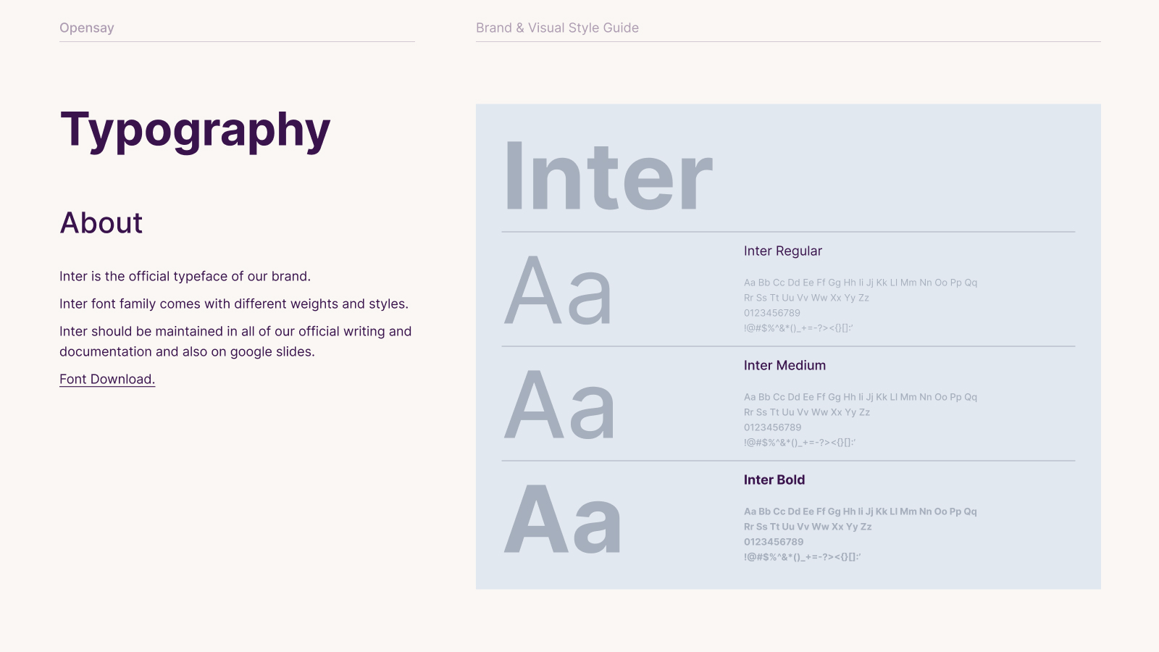Select the Inter Medium alphabet character set
The height and width of the screenshot is (652, 1159).
click(860, 404)
